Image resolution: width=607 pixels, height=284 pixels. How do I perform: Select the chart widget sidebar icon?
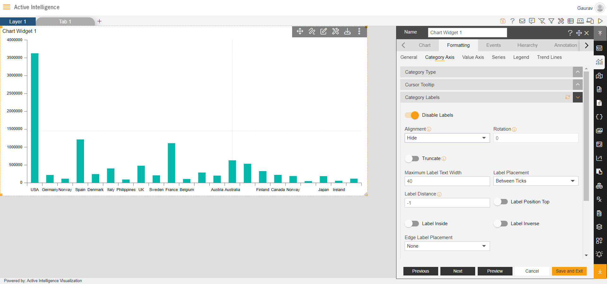click(599, 62)
